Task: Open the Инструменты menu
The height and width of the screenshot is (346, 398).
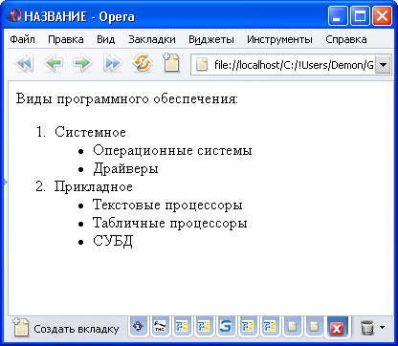Action: point(279,39)
